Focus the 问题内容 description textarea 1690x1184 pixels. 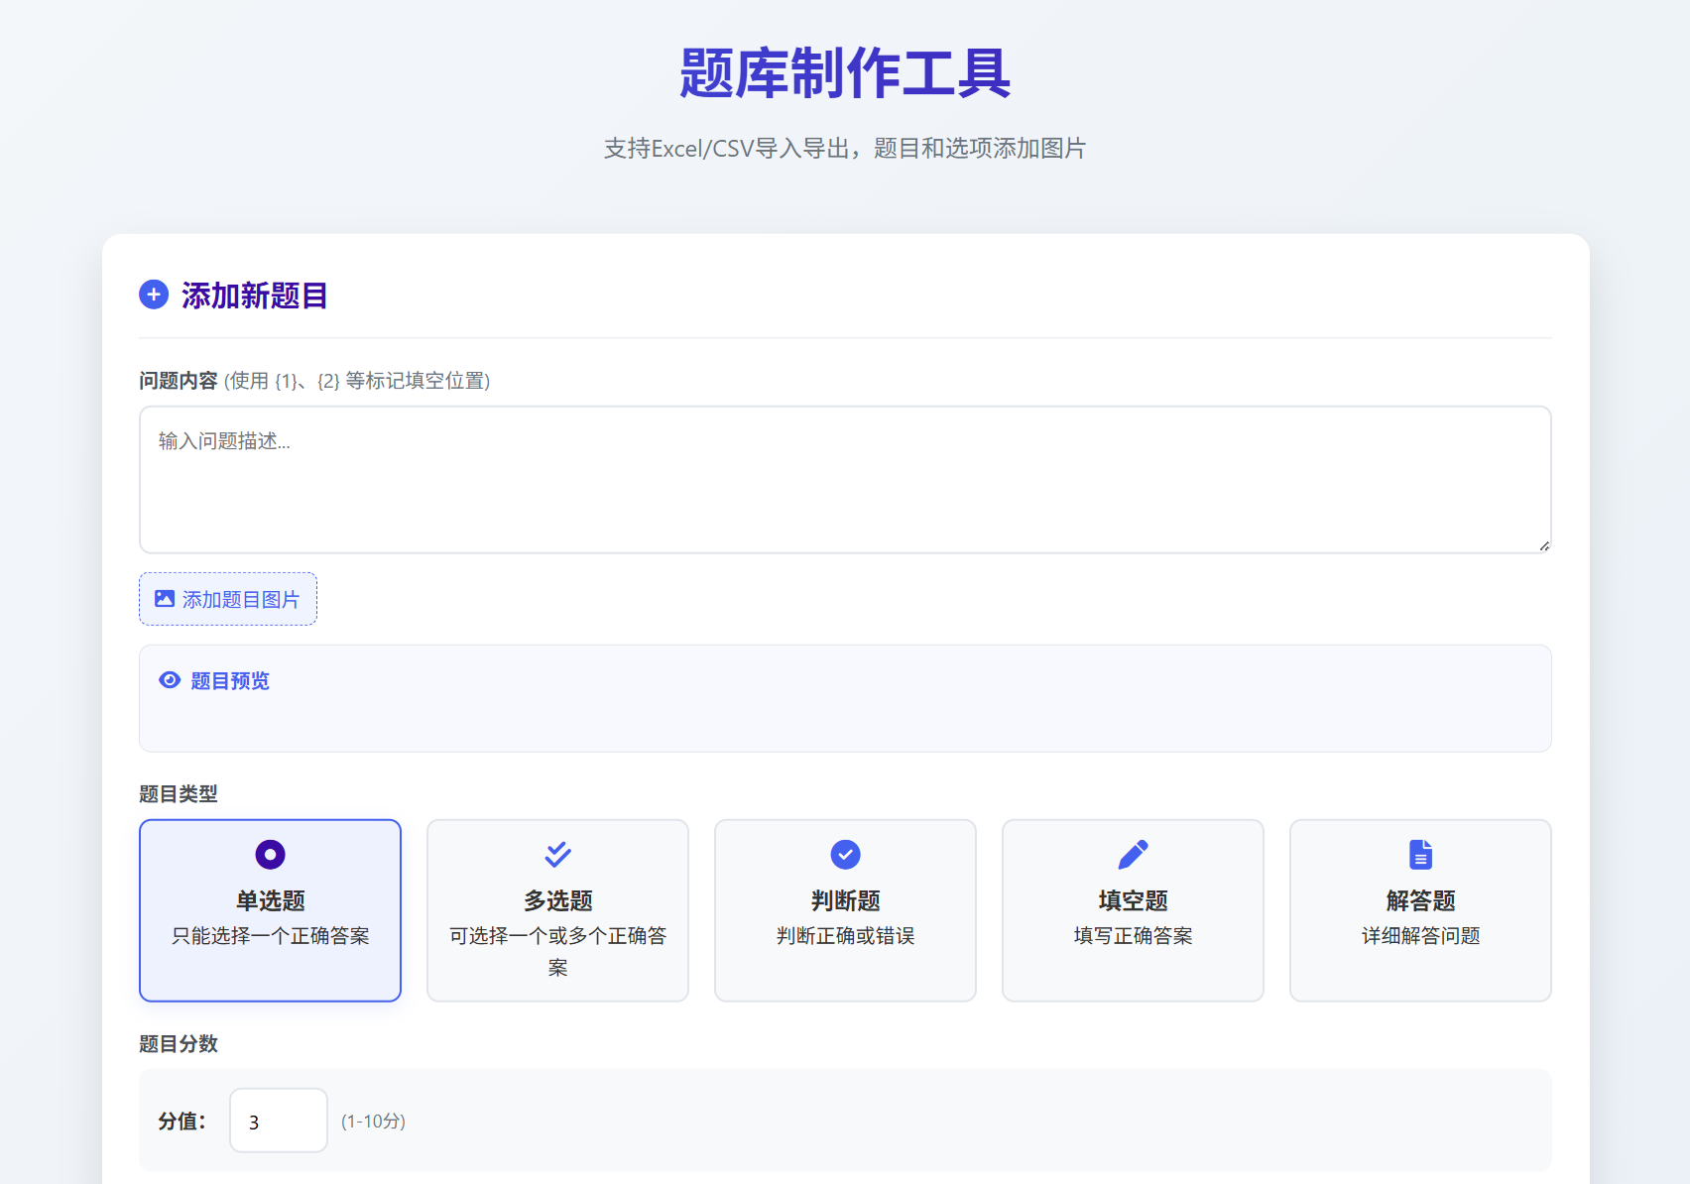point(845,479)
